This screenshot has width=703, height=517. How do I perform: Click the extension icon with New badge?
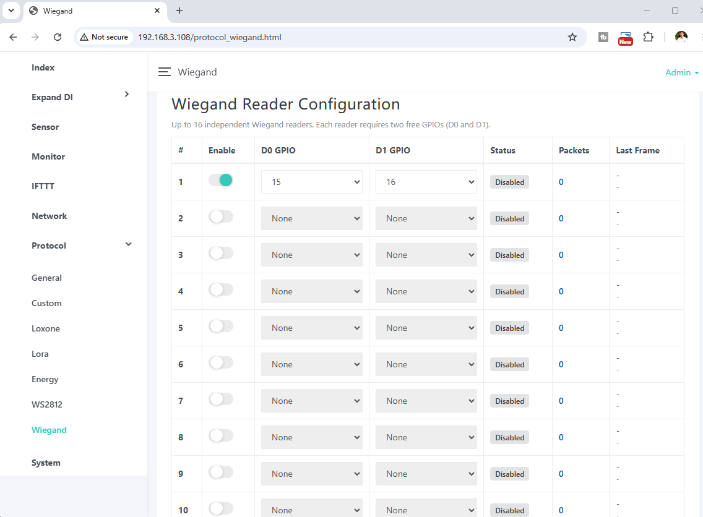pyautogui.click(x=626, y=38)
